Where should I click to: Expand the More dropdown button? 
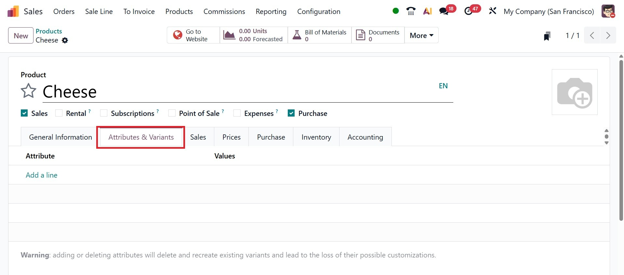(x=421, y=35)
